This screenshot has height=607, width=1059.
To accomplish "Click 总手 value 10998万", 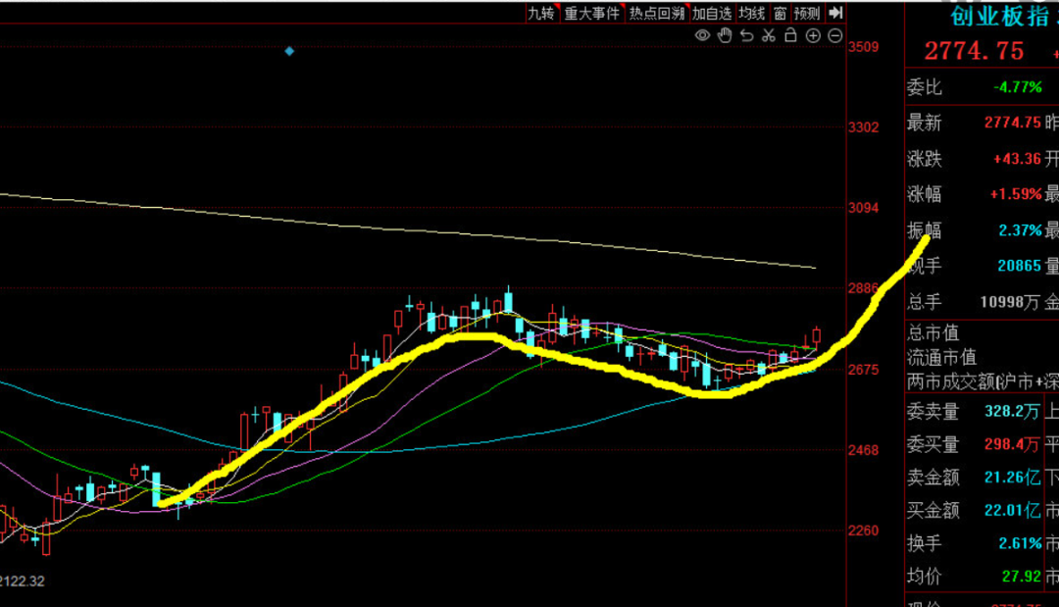I will pos(1010,302).
